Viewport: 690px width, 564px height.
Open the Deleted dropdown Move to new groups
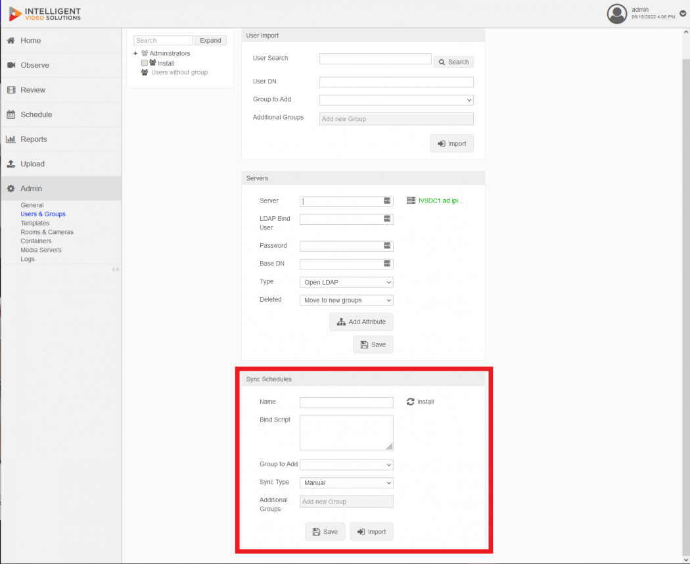(x=346, y=300)
